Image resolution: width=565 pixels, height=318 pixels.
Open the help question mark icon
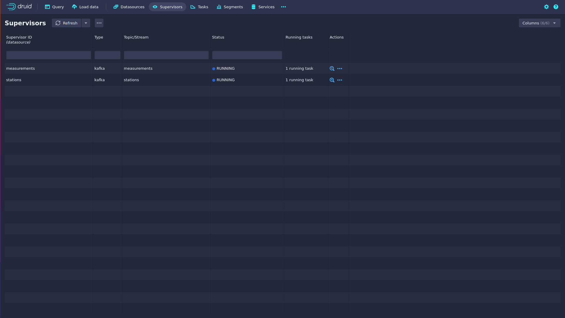(x=556, y=7)
